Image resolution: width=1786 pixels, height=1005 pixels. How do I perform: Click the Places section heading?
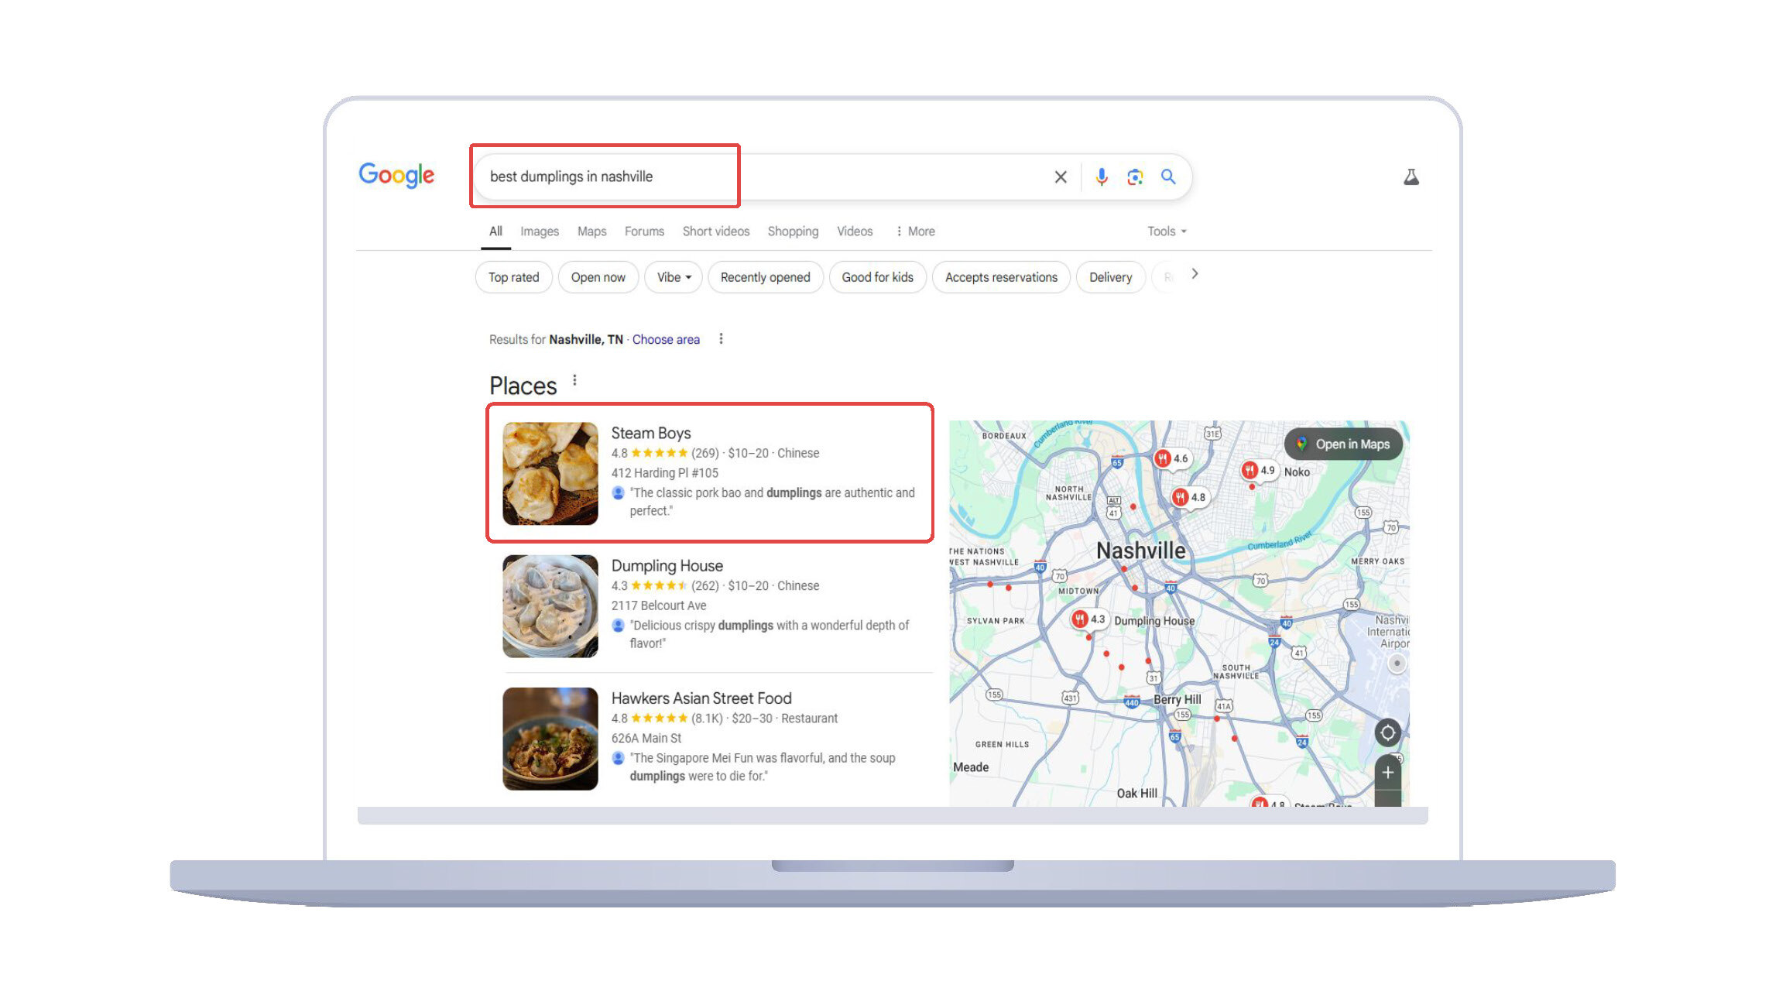coord(523,386)
